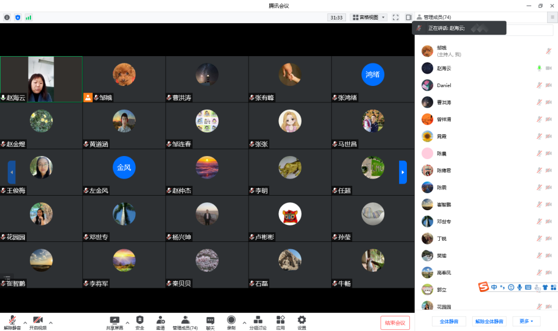Open the 聊天 chat panel

(x=210, y=322)
